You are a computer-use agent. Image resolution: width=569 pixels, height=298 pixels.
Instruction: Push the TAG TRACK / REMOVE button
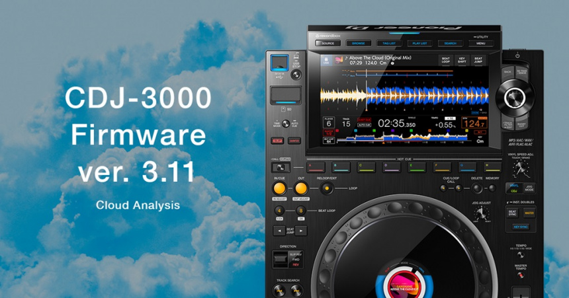point(521,73)
